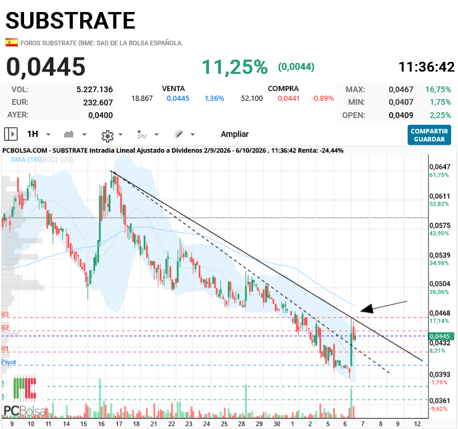Click the compra volume 52.100
The width and height of the screenshot is (458, 429).
click(252, 99)
